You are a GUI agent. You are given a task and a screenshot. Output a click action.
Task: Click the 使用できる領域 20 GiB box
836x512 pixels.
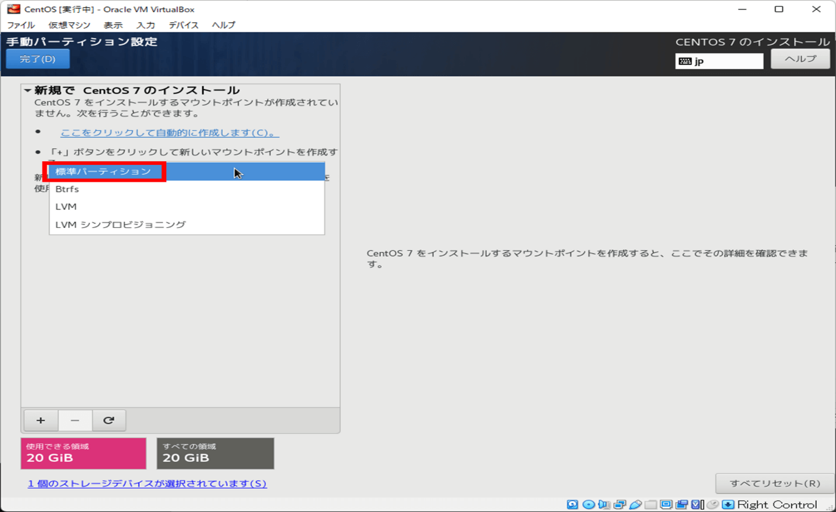click(83, 453)
